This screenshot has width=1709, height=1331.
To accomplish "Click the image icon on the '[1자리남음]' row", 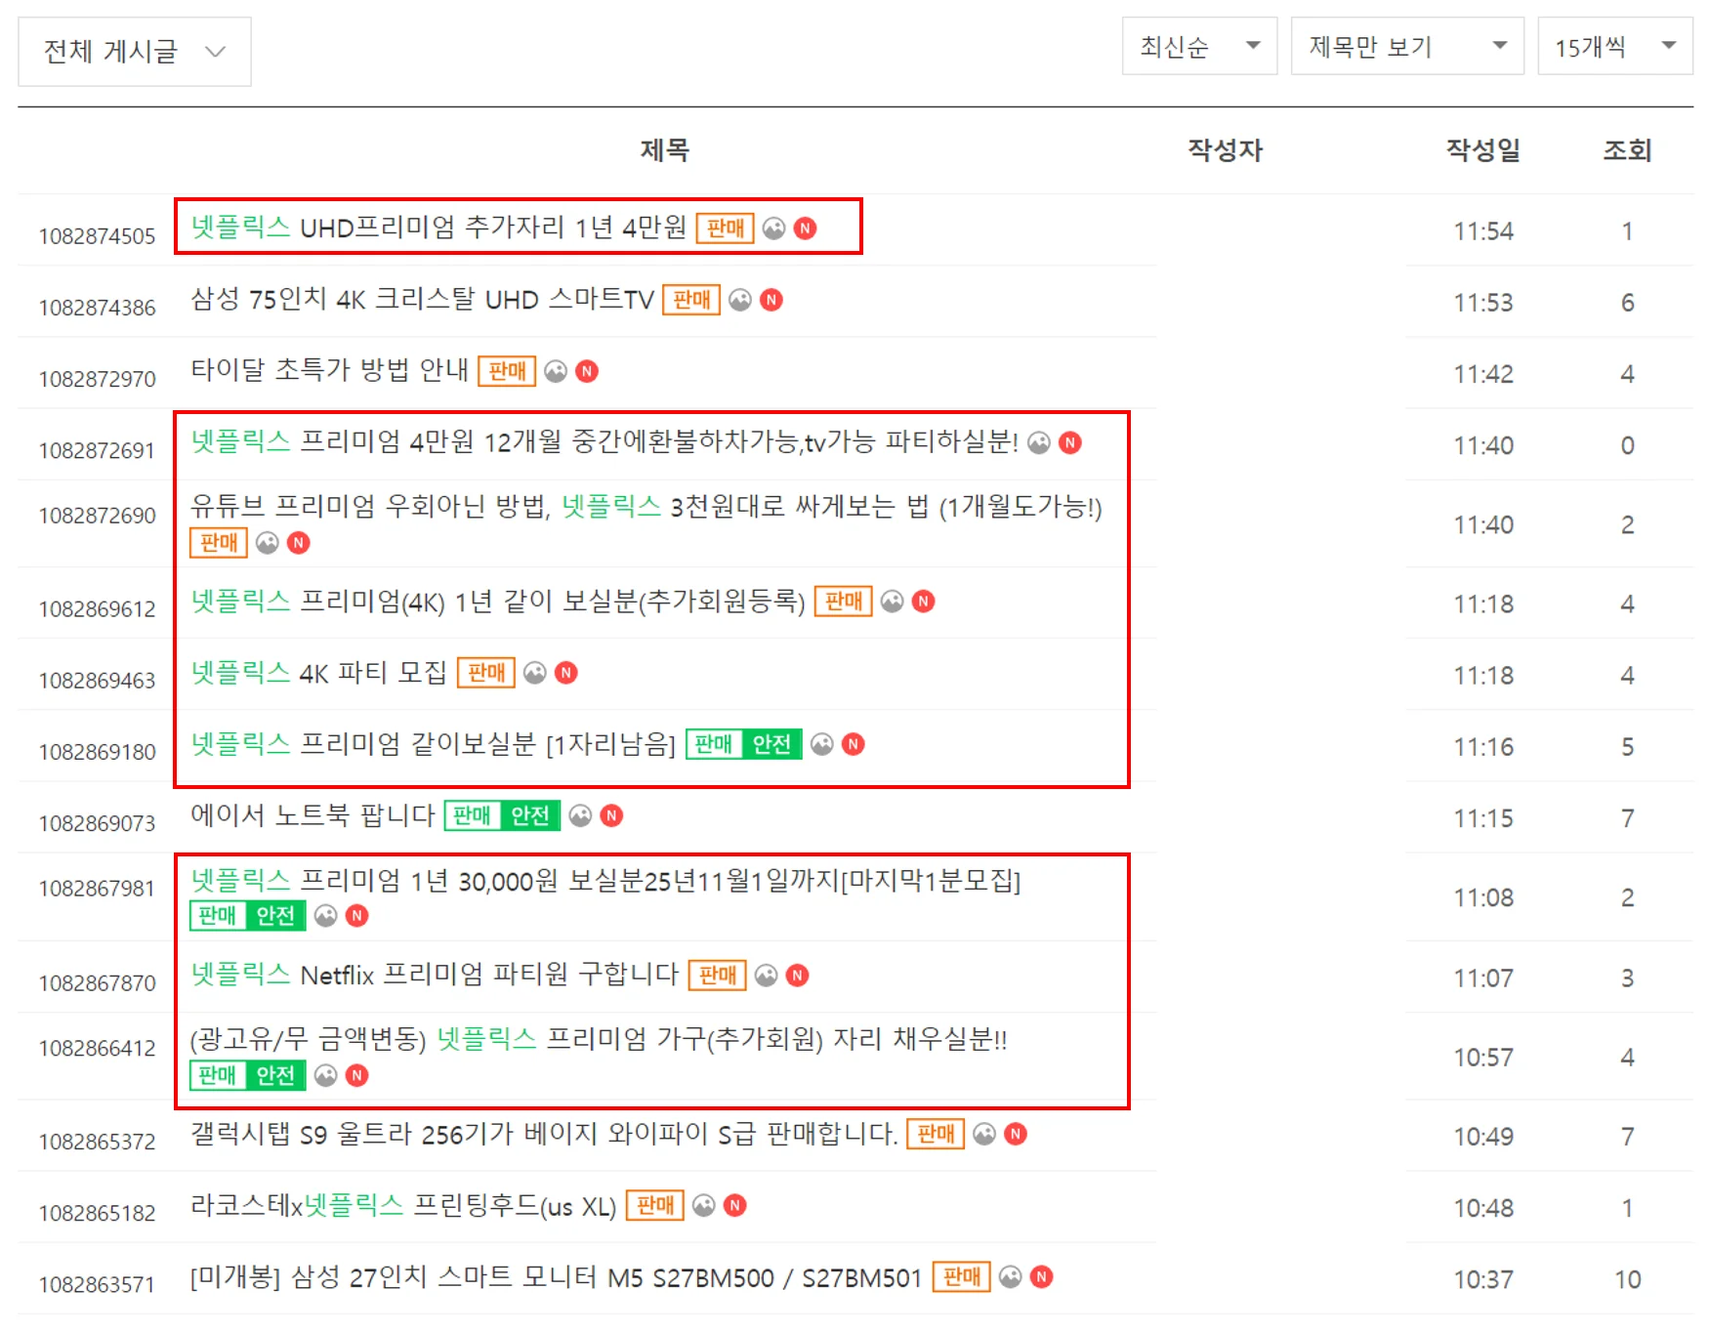I will 822,744.
